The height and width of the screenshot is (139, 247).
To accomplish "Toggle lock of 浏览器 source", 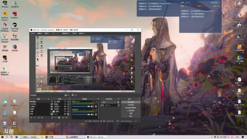I will pyautogui.click(x=68, y=109).
